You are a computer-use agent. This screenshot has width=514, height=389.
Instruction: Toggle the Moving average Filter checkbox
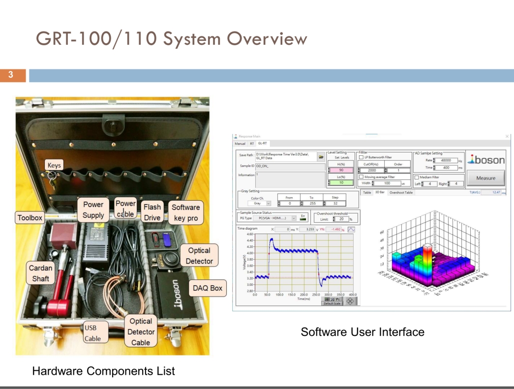coord(361,177)
